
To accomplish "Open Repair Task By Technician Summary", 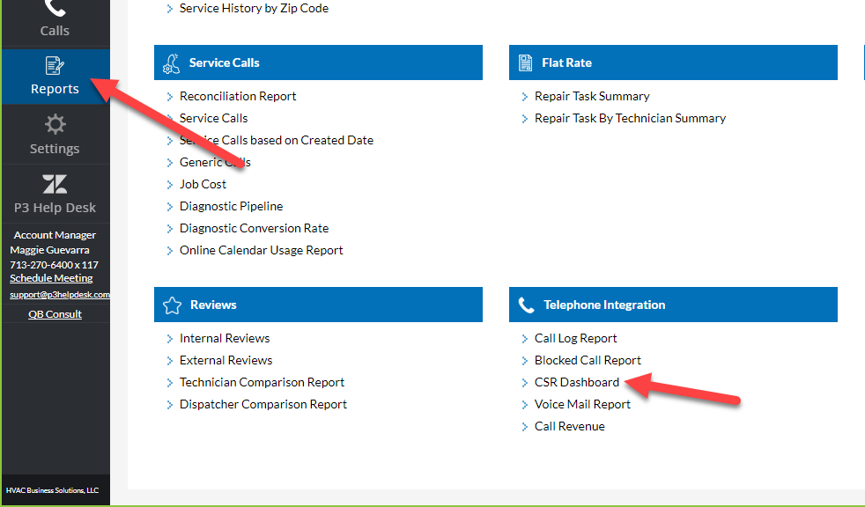I will click(x=630, y=119).
